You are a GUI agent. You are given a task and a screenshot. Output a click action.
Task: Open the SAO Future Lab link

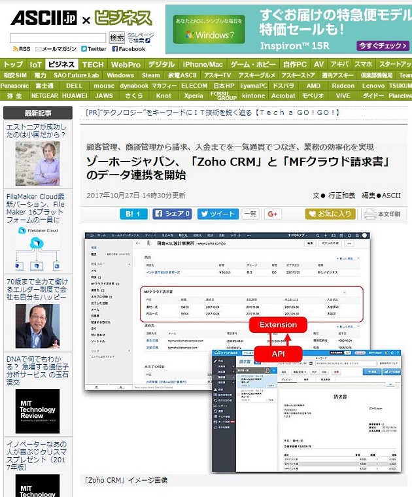(76, 75)
